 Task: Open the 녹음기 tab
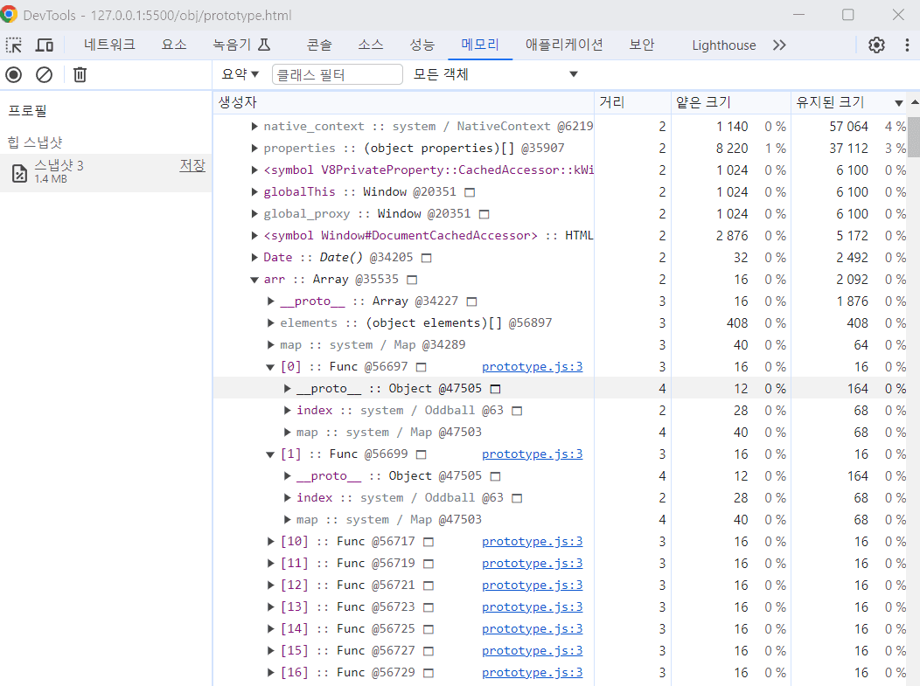(x=241, y=45)
